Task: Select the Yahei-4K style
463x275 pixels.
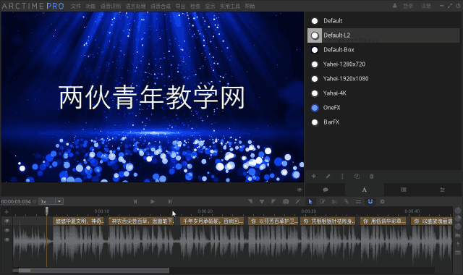Action: (383, 93)
